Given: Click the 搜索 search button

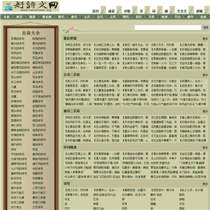Looking at the screenshot, I should (x=205, y=27).
